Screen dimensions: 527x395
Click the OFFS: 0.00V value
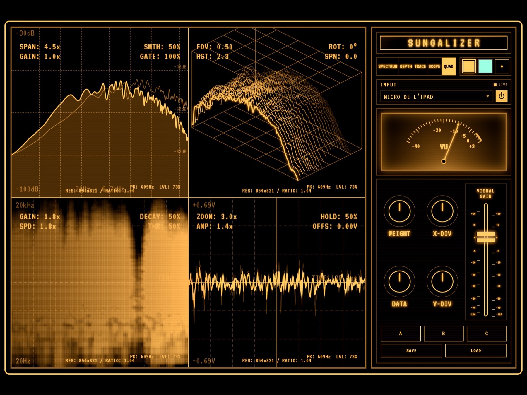(335, 226)
